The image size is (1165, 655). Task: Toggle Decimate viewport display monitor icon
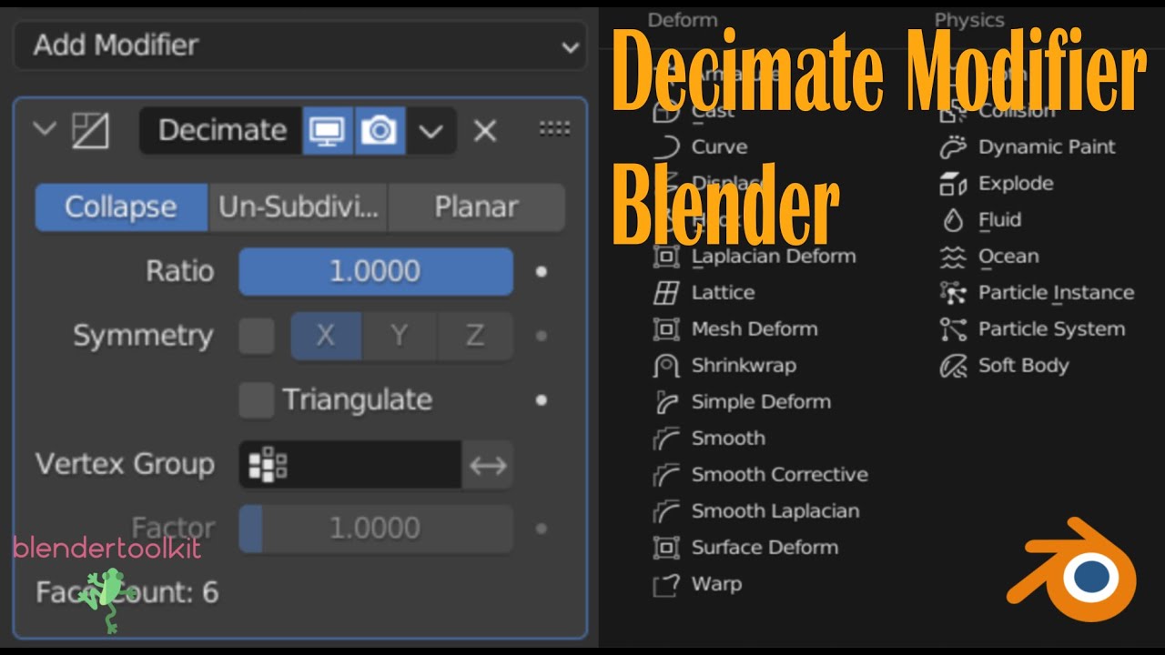pos(327,131)
